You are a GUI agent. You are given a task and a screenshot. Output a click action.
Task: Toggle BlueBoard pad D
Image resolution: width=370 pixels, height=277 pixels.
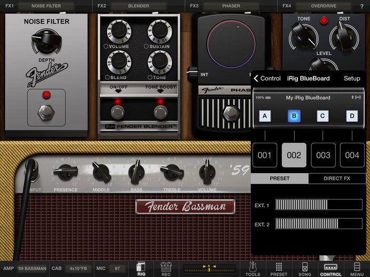(x=352, y=116)
